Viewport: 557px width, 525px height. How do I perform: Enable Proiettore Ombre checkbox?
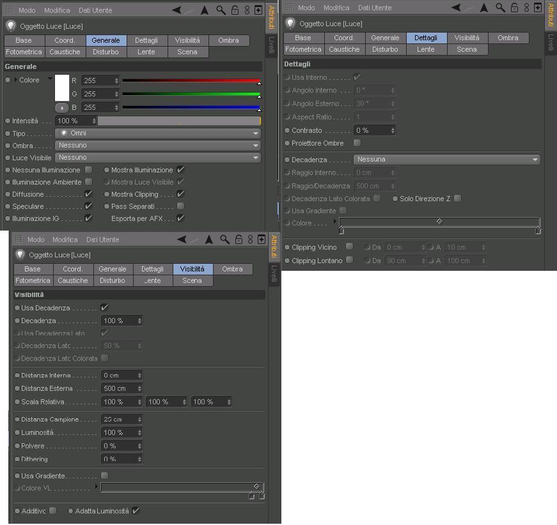coord(357,143)
